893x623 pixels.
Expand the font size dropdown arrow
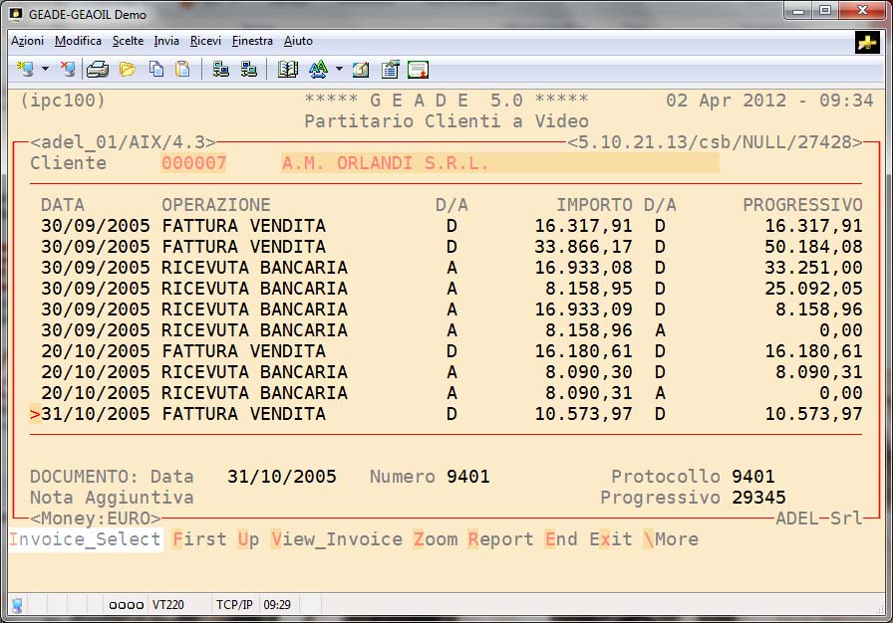(x=339, y=70)
